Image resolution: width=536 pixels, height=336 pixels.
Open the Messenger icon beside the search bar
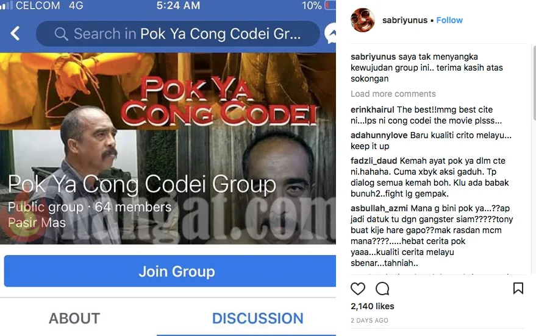point(331,33)
